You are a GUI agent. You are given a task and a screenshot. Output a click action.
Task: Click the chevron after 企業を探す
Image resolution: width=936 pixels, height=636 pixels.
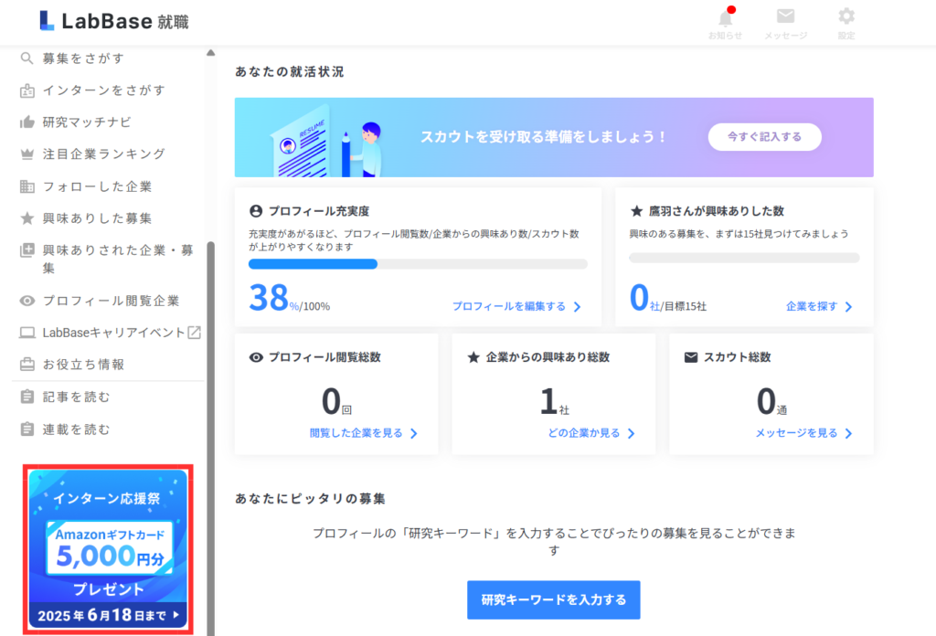tap(848, 307)
